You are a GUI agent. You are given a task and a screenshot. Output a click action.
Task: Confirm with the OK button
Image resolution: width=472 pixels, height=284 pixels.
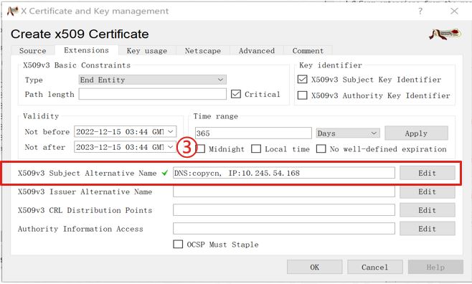(315, 268)
